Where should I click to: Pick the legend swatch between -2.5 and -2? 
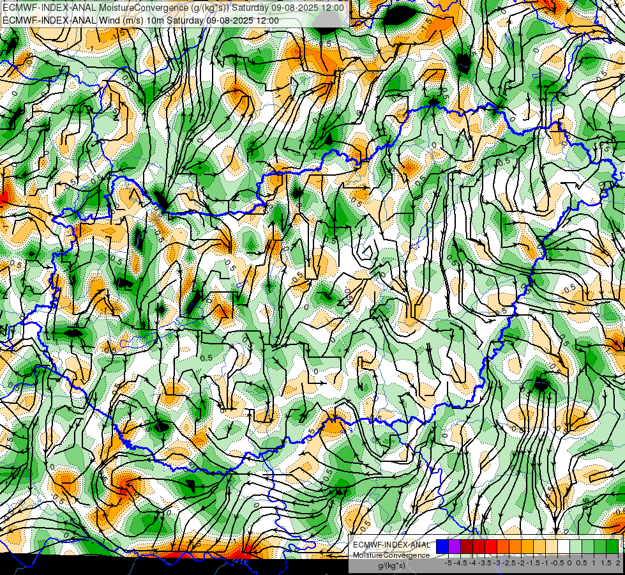(x=515, y=547)
